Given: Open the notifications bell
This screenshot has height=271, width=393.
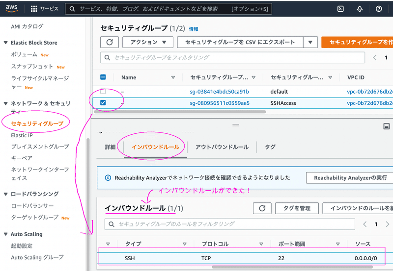Looking at the screenshot, I should pos(360,9).
